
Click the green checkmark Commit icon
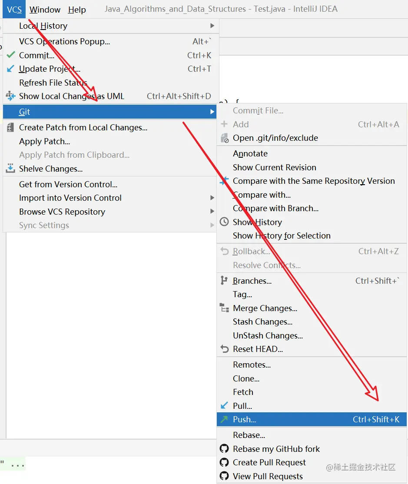(x=11, y=55)
